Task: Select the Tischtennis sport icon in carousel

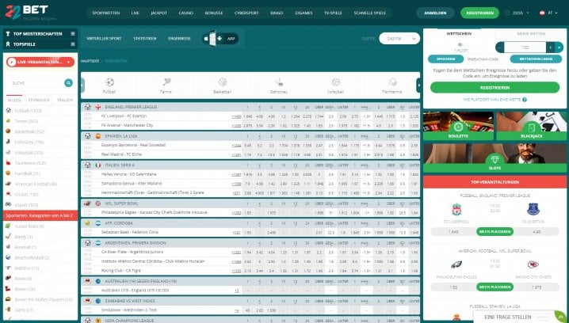Action: tap(392, 82)
